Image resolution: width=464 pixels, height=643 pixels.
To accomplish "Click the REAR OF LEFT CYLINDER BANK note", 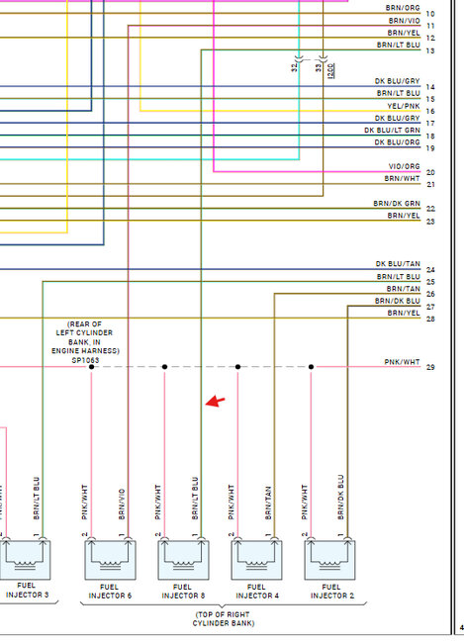I will point(85,337).
